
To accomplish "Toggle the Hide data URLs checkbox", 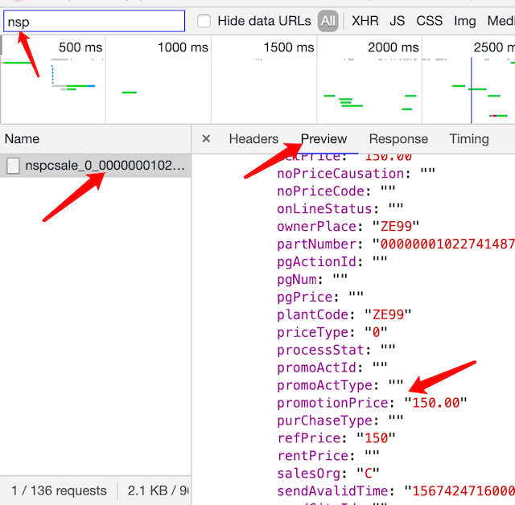I will [x=204, y=22].
